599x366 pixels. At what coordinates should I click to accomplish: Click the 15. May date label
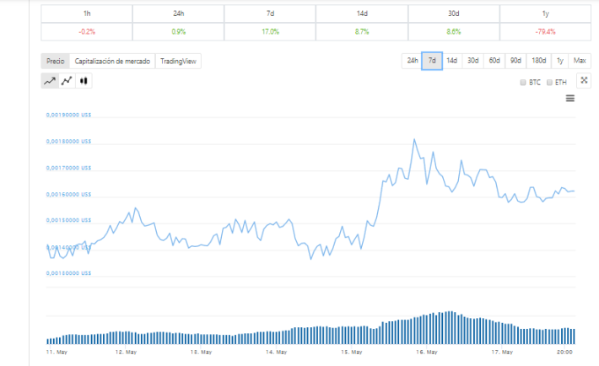pyautogui.click(x=352, y=352)
